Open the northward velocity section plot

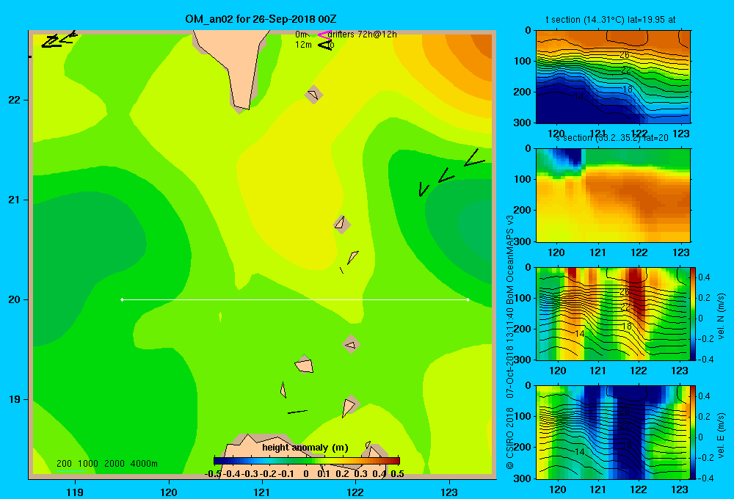613,313
